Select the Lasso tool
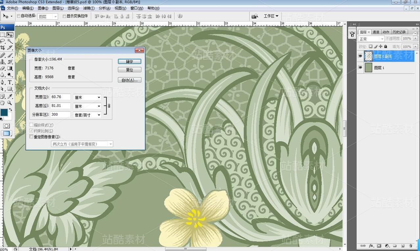The width and height of the screenshot is (420, 251). (3, 41)
